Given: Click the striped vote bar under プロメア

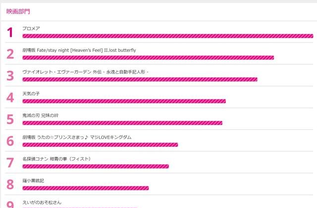Looking at the screenshot, I should point(167,36).
